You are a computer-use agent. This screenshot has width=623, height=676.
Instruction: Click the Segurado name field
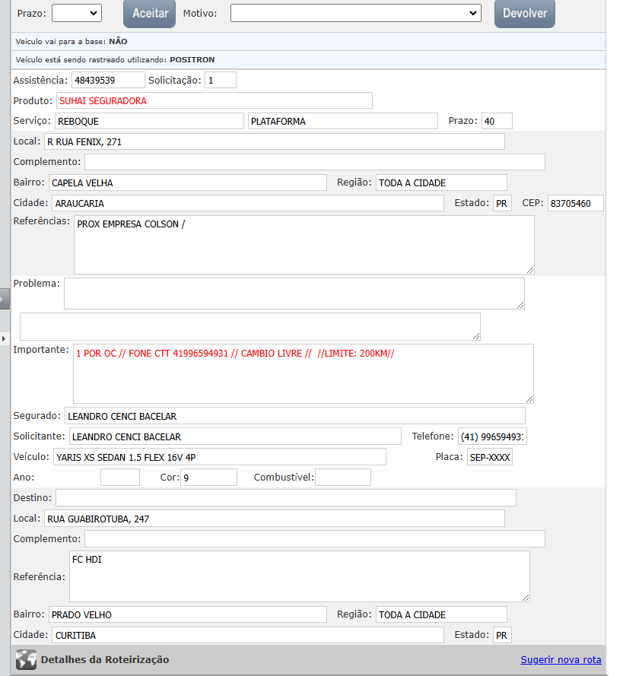[x=294, y=416]
